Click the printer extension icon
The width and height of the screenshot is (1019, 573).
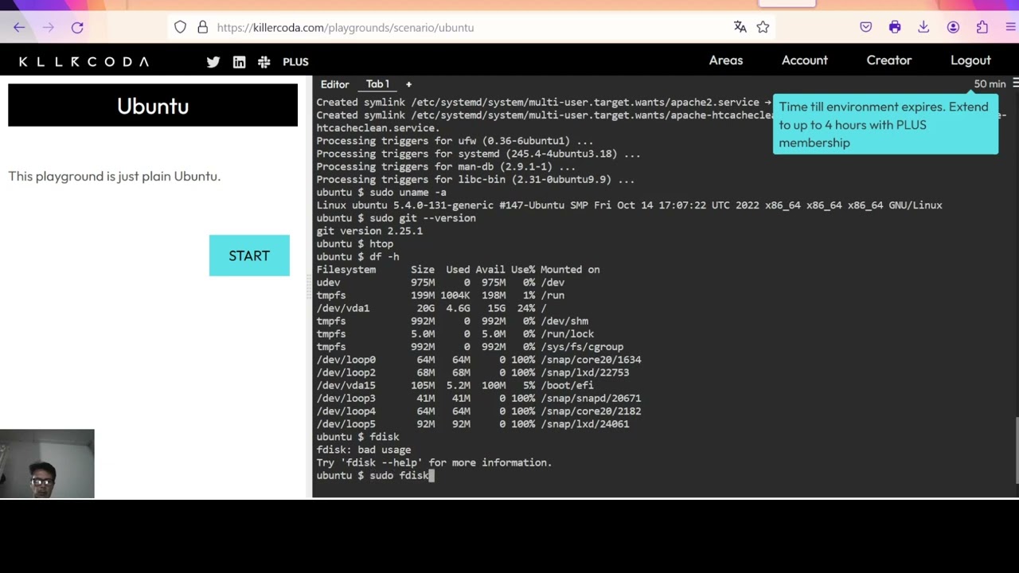[x=895, y=27]
